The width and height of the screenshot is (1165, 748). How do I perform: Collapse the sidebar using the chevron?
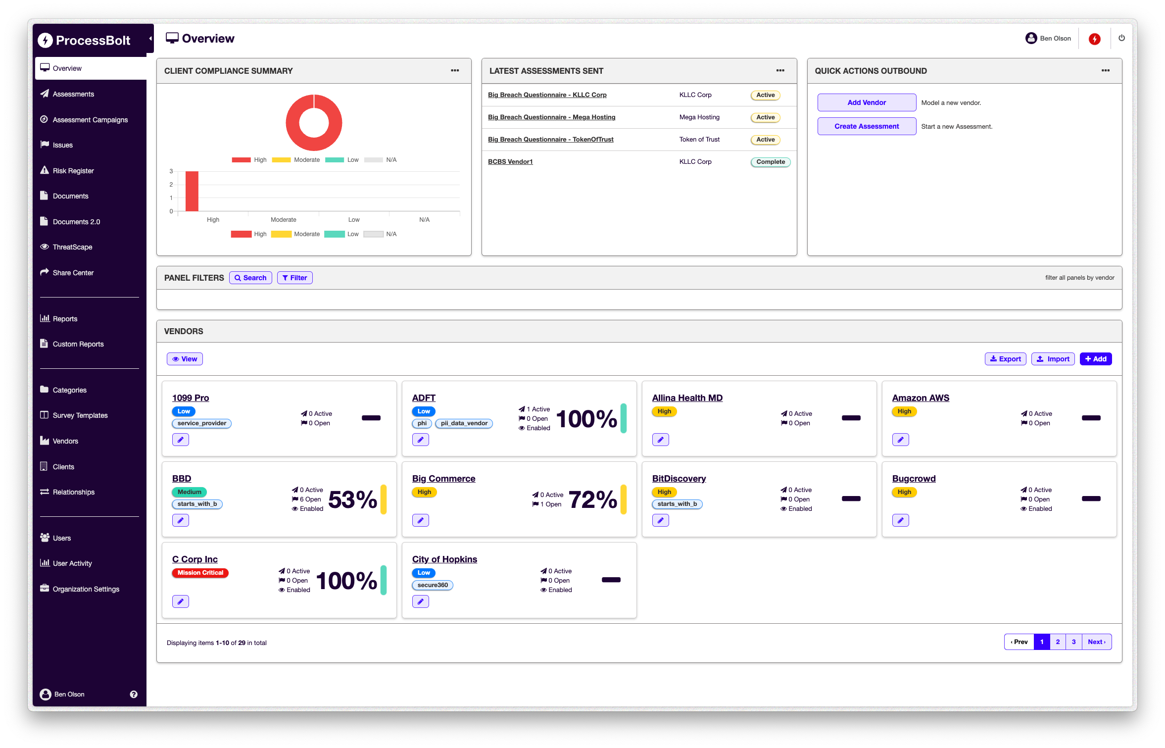150,37
